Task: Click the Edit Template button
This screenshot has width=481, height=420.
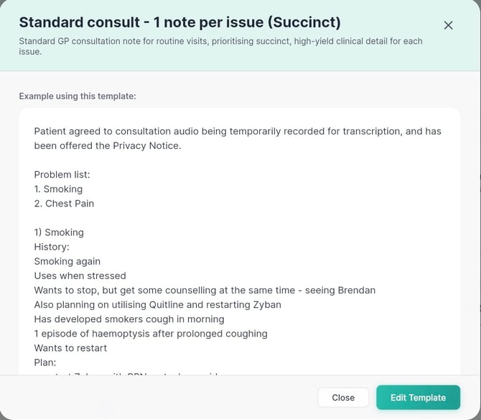Action: click(418, 398)
